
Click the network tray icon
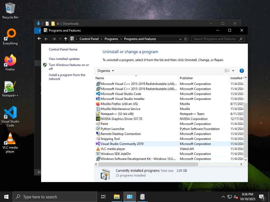[230, 197]
